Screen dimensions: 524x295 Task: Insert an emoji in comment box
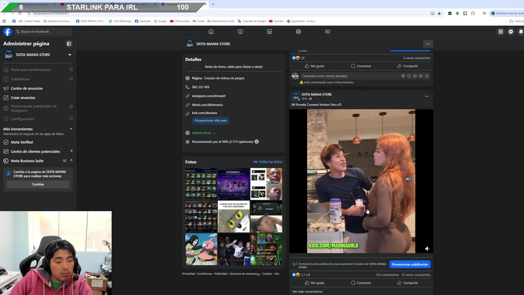point(409,76)
